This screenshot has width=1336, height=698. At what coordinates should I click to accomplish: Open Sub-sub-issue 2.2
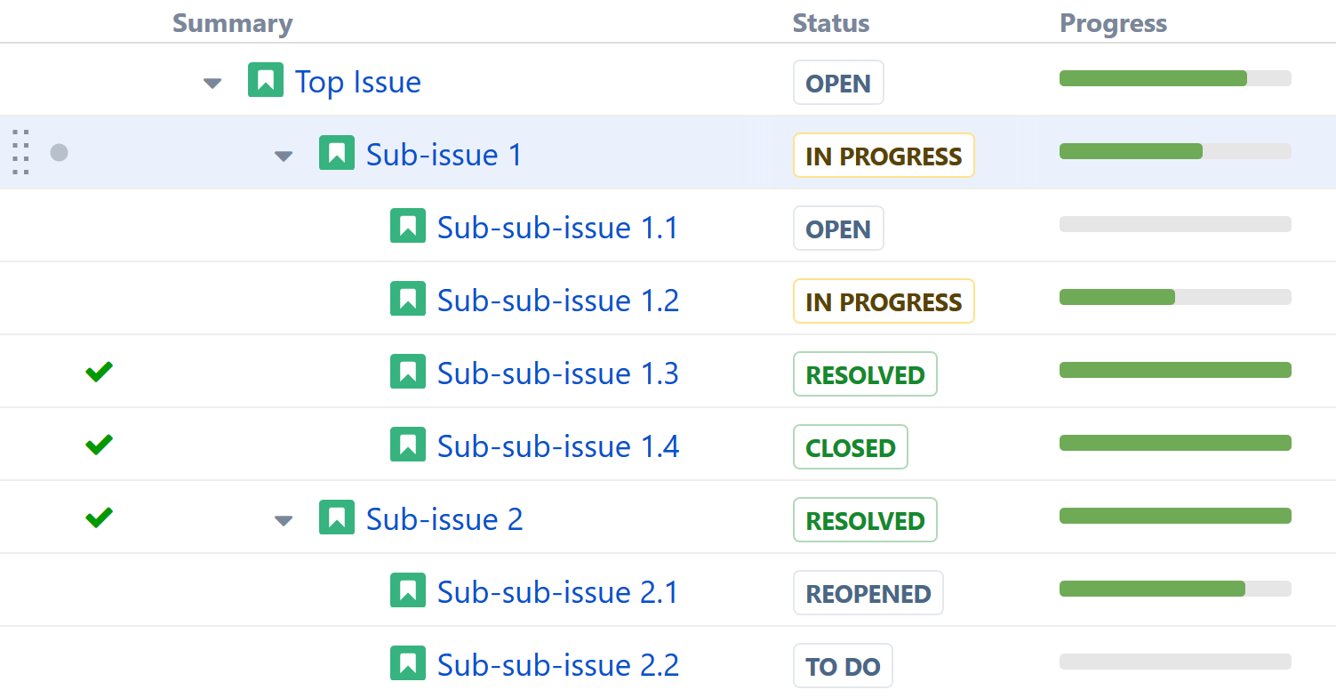tap(556, 663)
